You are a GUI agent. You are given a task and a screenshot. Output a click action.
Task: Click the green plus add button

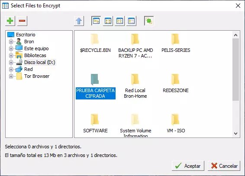pyautogui.click(x=10, y=21)
